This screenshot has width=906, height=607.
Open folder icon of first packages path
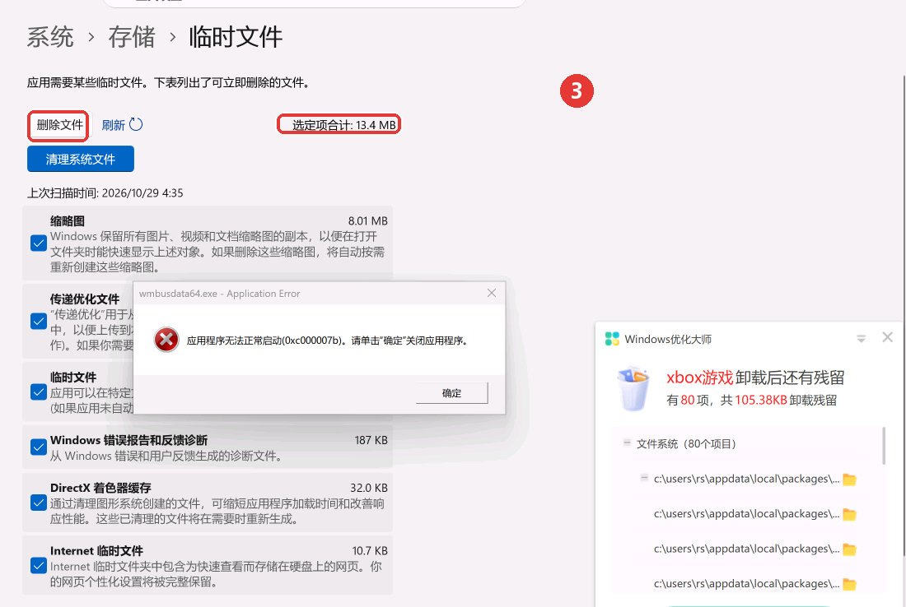(x=849, y=480)
